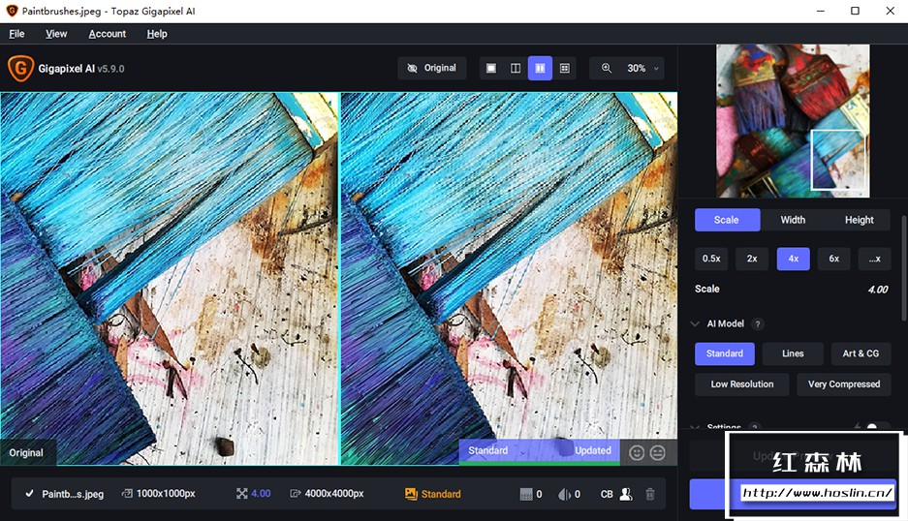Switch to split view layout
908x521 pixels.
(x=516, y=69)
